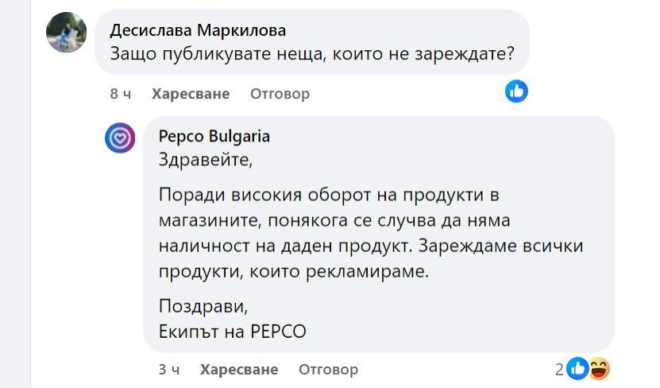Image resolution: width=660 pixels, height=388 pixels.
Task: Open the reaction count '2' on Pepco's reply
Action: (559, 369)
